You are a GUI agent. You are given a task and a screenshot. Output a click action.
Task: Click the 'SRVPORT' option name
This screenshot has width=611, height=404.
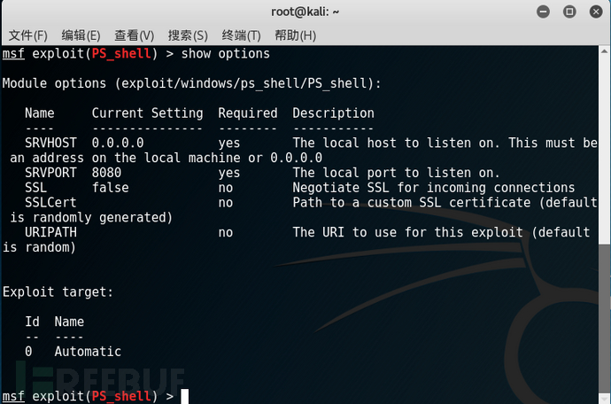tap(50, 173)
